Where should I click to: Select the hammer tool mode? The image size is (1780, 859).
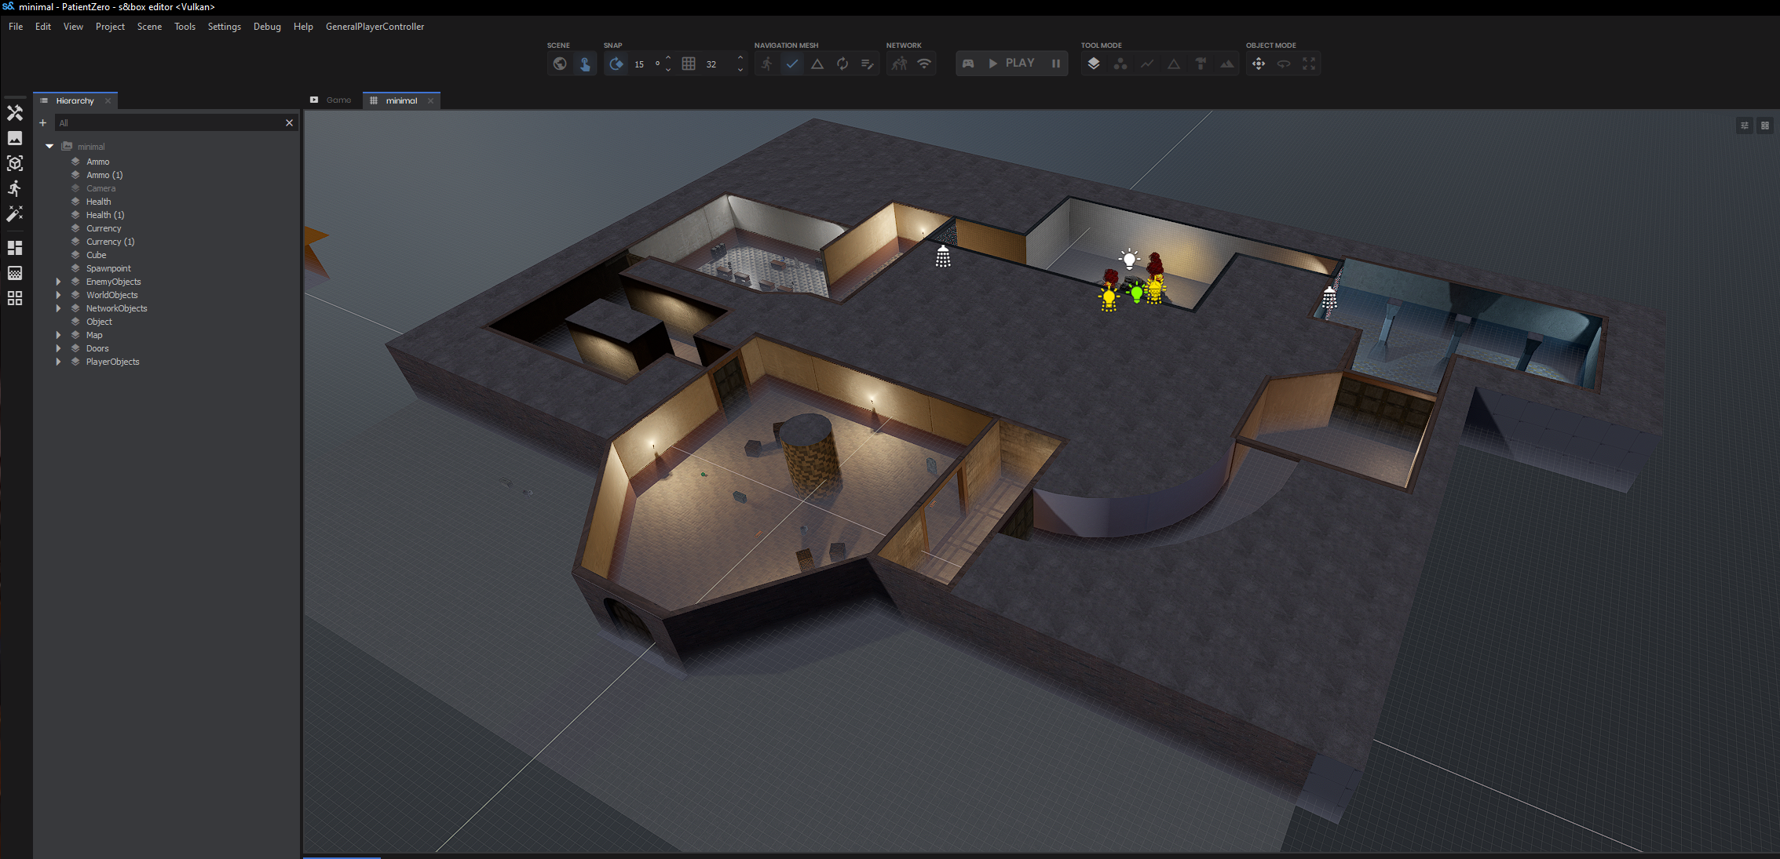(1201, 64)
